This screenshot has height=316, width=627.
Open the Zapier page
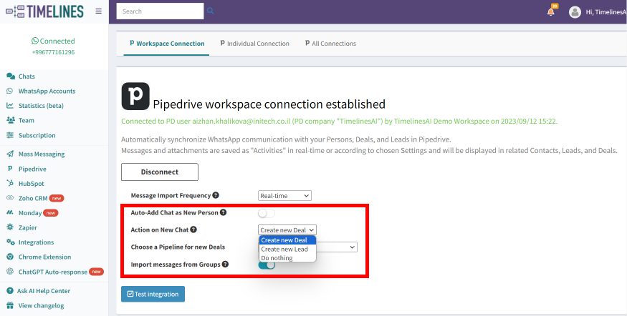(x=28, y=227)
